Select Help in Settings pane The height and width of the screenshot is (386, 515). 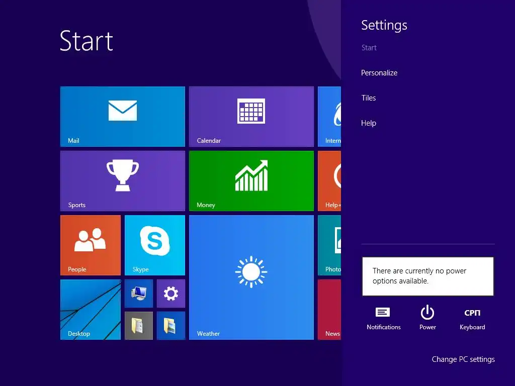coord(369,123)
